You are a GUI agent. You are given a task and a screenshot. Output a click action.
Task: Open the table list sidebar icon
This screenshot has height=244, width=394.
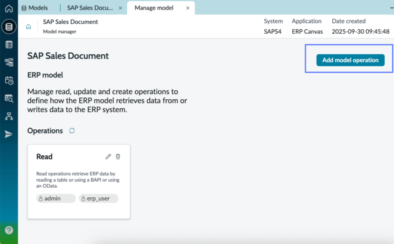(x=9, y=45)
